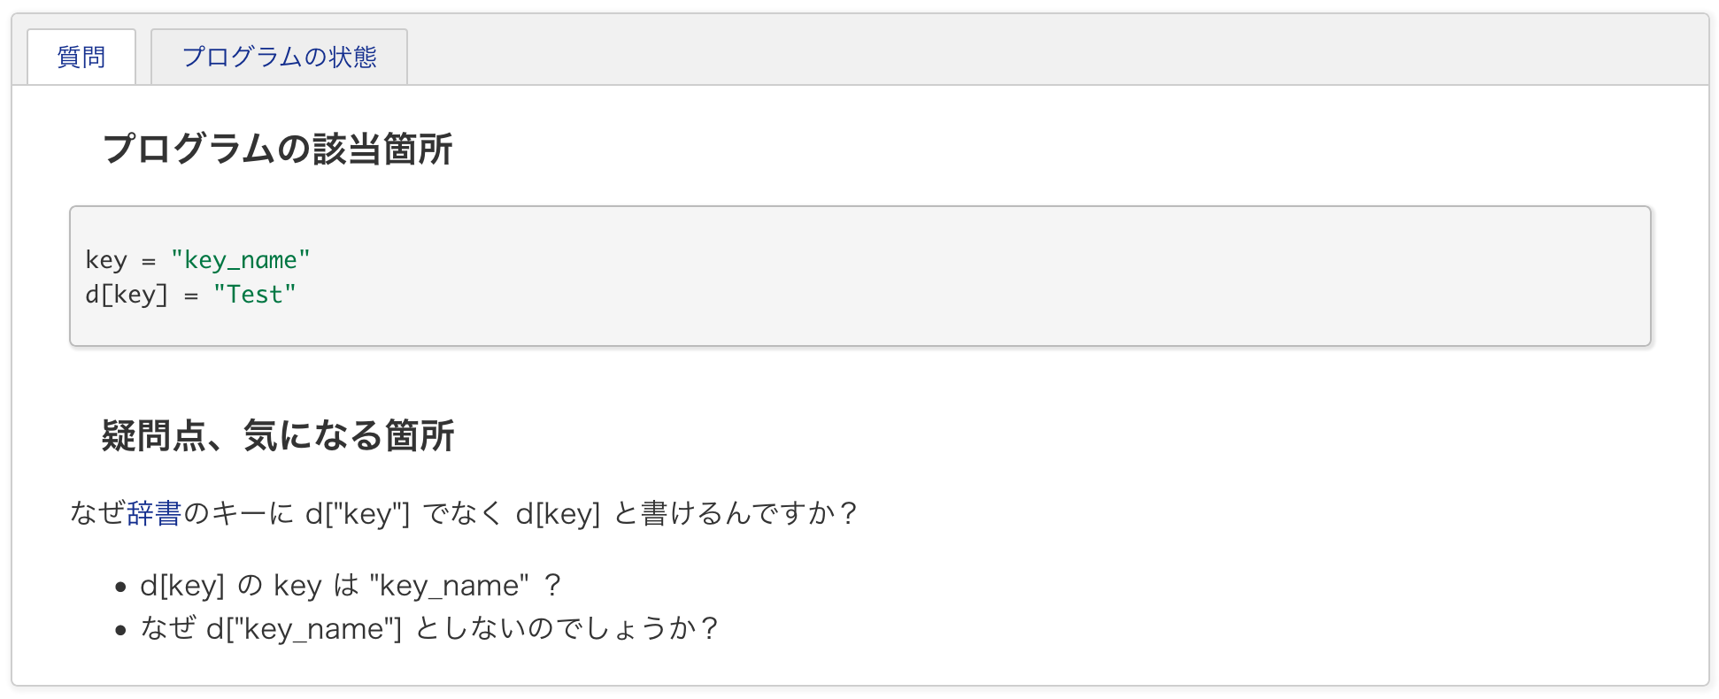Click the 疑問点、気になる箇所 heading
The image size is (1719, 699).
[x=277, y=435]
